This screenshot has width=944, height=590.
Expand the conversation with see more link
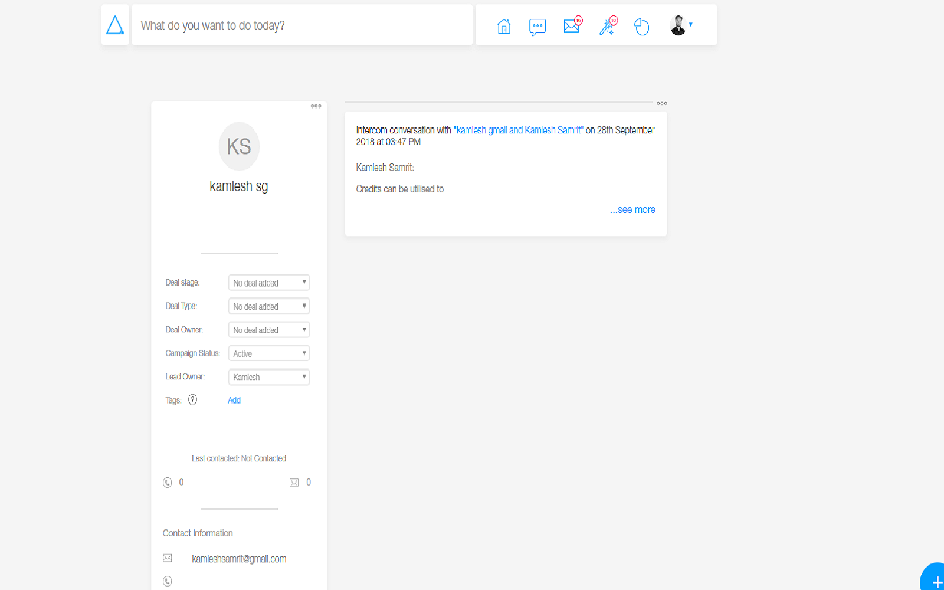(632, 209)
